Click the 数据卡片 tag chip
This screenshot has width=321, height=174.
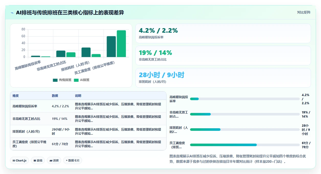click(x=73, y=160)
